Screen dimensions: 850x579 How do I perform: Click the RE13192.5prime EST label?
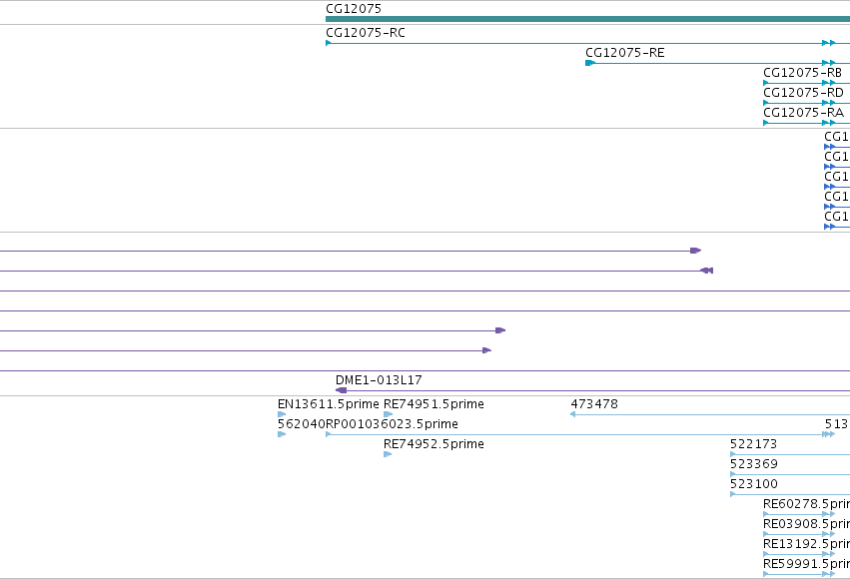pyautogui.click(x=807, y=544)
